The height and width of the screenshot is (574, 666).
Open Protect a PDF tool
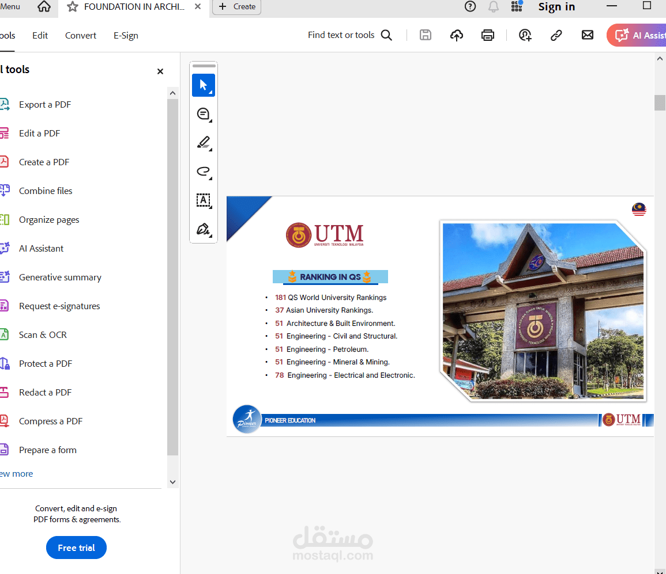tap(46, 364)
